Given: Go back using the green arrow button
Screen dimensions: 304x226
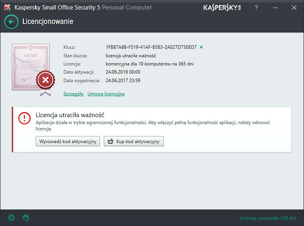Looking at the screenshot, I should coord(12,22).
